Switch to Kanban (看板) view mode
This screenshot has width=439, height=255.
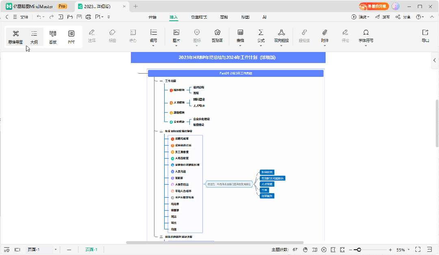[53, 36]
